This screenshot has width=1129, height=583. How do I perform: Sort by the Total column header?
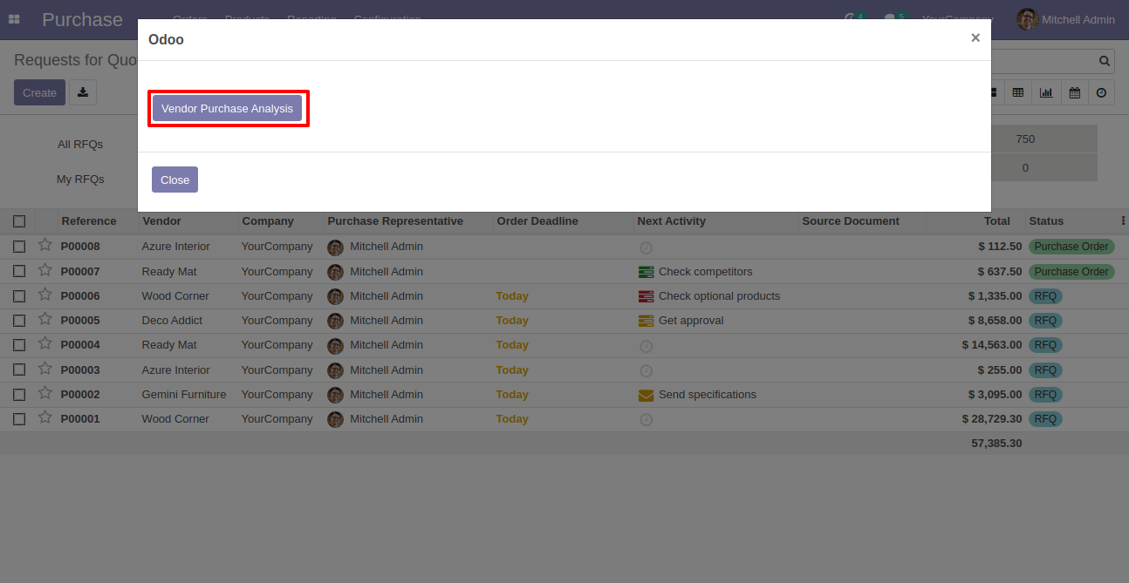click(x=996, y=220)
